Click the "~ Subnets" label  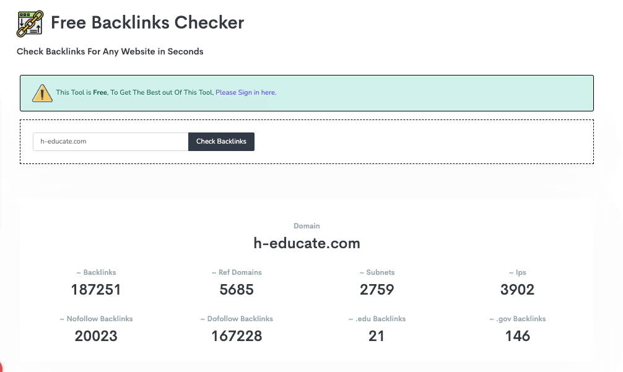pos(377,272)
